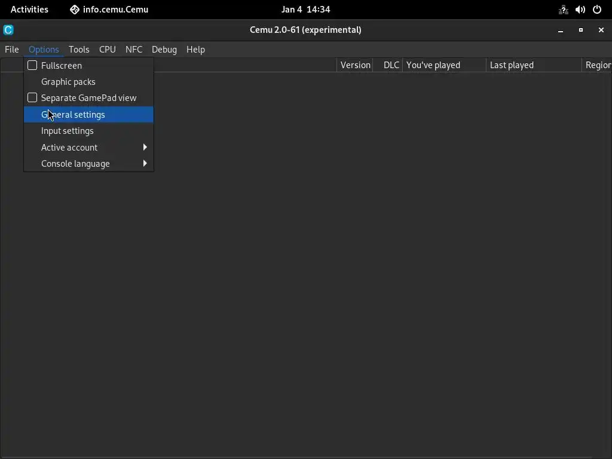Toggle the Separate GamePad view checkbox

[x=32, y=97]
